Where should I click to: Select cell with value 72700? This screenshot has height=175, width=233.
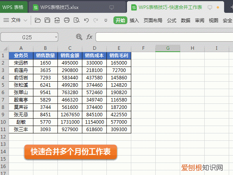(119, 70)
